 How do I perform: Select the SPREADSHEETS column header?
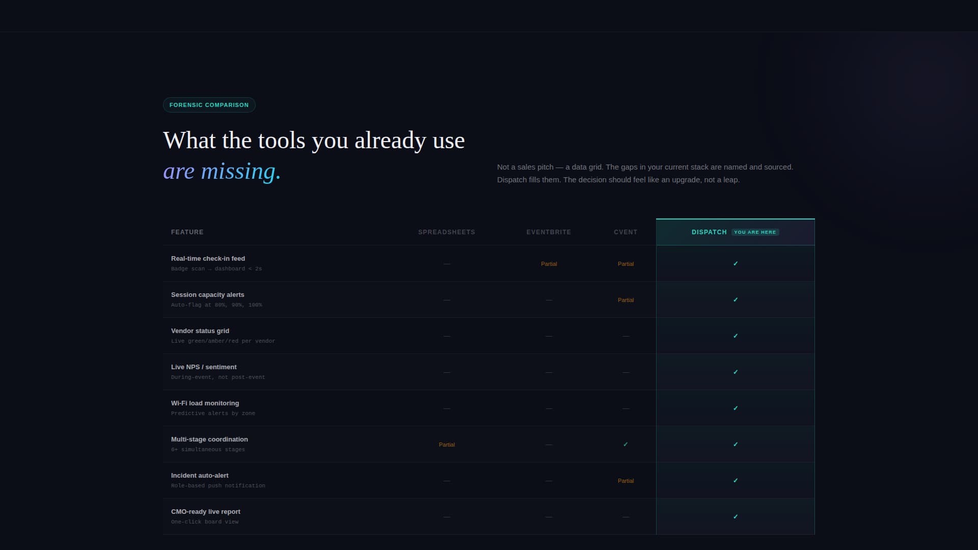tap(446, 232)
